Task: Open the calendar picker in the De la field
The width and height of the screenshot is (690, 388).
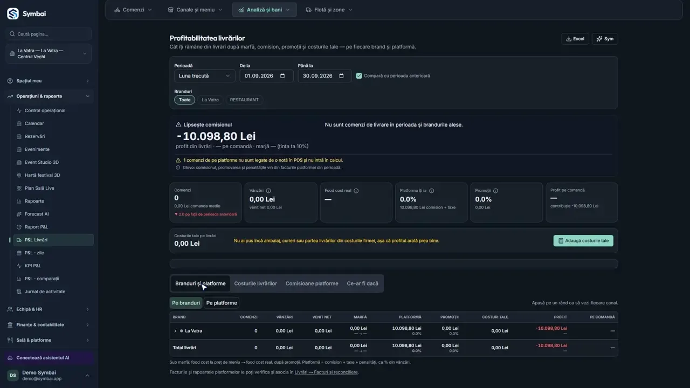Action: pyautogui.click(x=282, y=76)
